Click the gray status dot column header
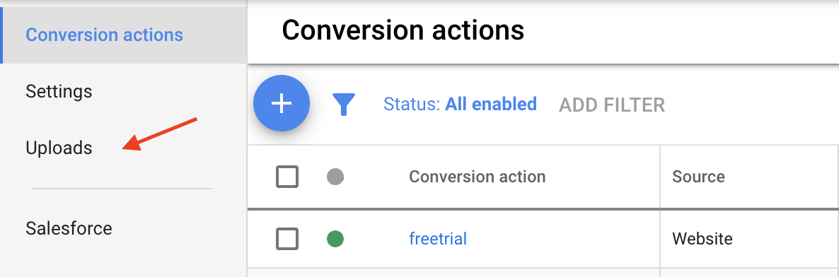Screen dimensions: 839x277 click(x=335, y=177)
